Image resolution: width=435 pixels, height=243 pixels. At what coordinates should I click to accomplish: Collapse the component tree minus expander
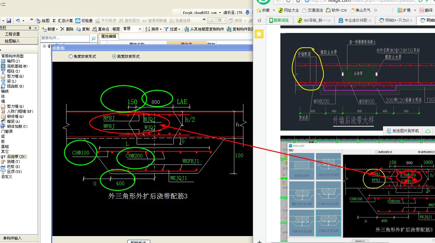45,46
